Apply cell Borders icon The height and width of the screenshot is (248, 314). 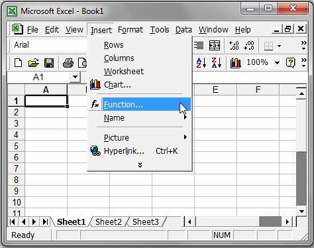click(x=268, y=46)
